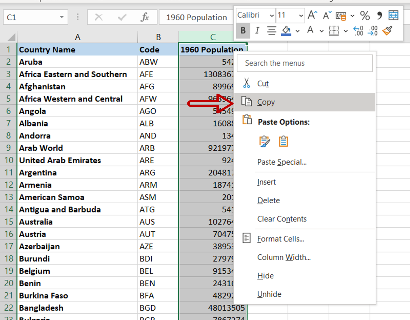This screenshot has height=320, width=410.
Task: Open Paste Special from the menu
Action: point(282,162)
